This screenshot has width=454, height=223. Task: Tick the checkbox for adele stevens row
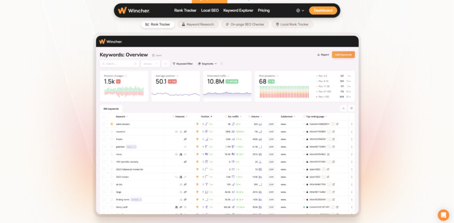click(x=104, y=124)
